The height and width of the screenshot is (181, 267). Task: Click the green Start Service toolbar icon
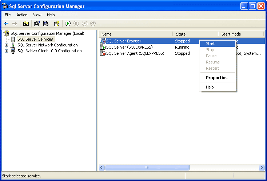(x=68, y=24)
